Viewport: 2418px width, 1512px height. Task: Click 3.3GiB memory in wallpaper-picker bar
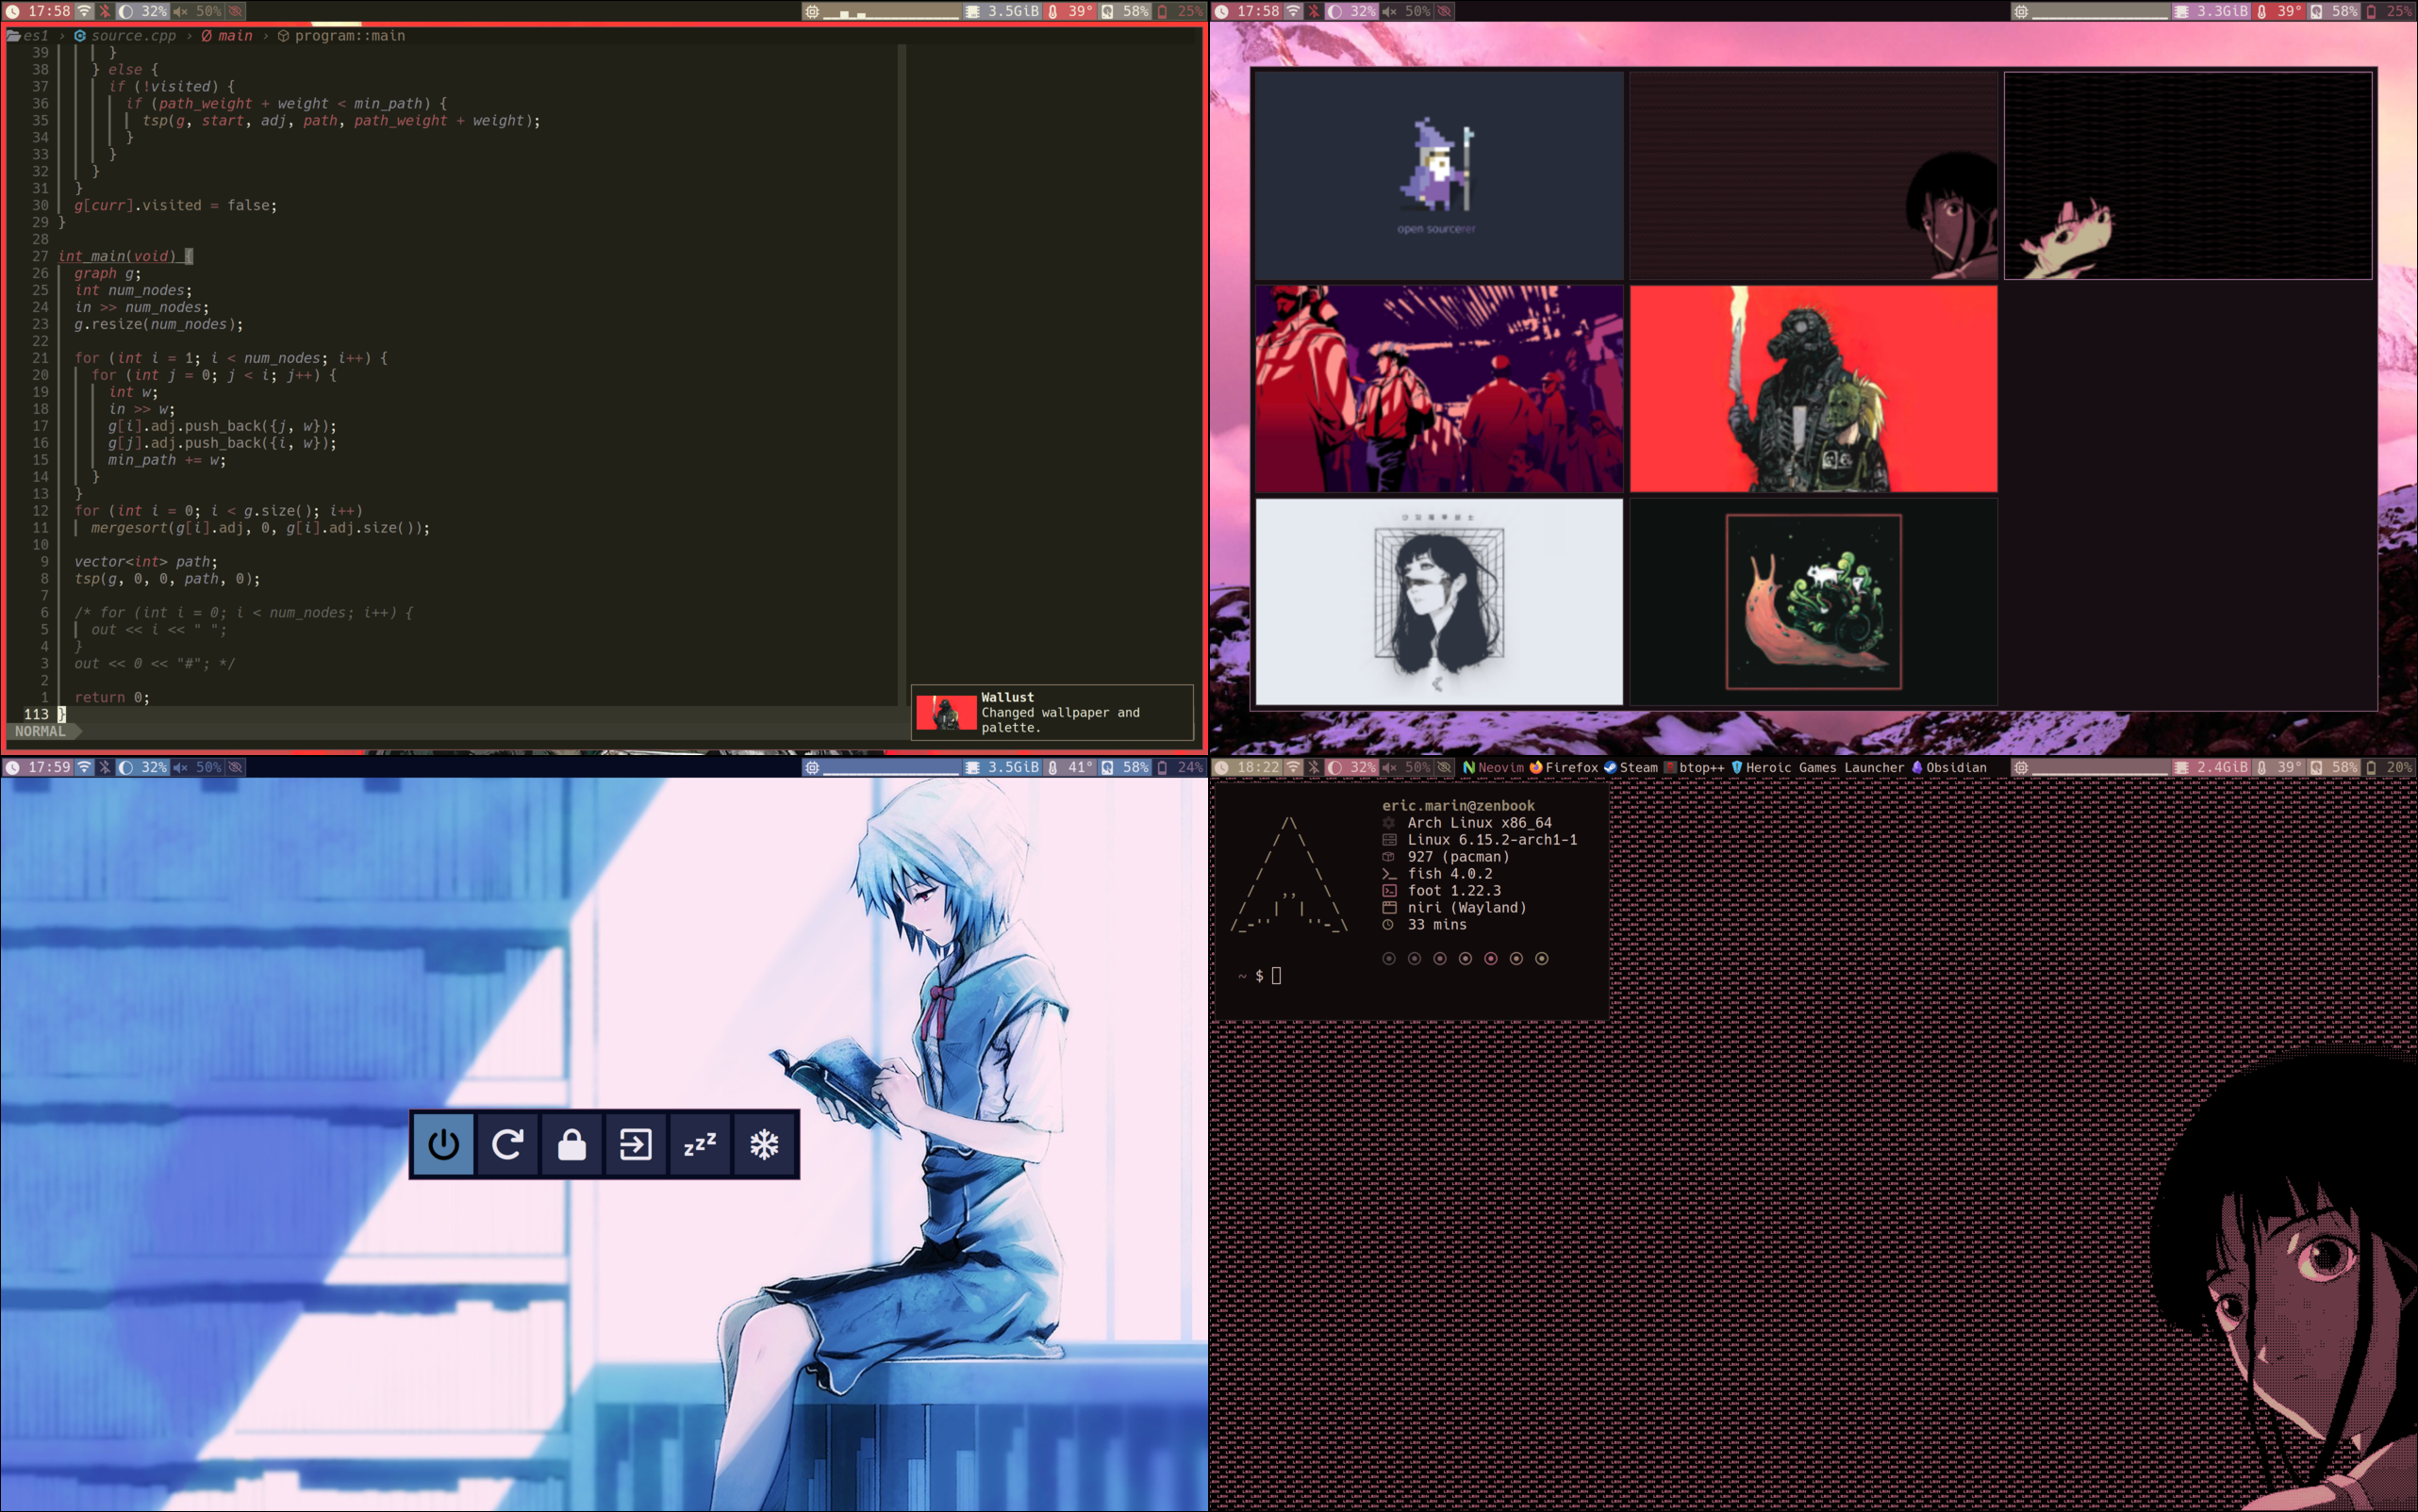pos(2211,11)
